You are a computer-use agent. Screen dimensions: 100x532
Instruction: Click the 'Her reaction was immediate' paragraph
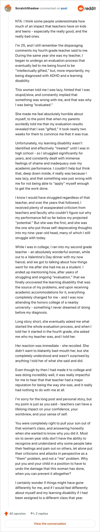click(x=52, y=353)
